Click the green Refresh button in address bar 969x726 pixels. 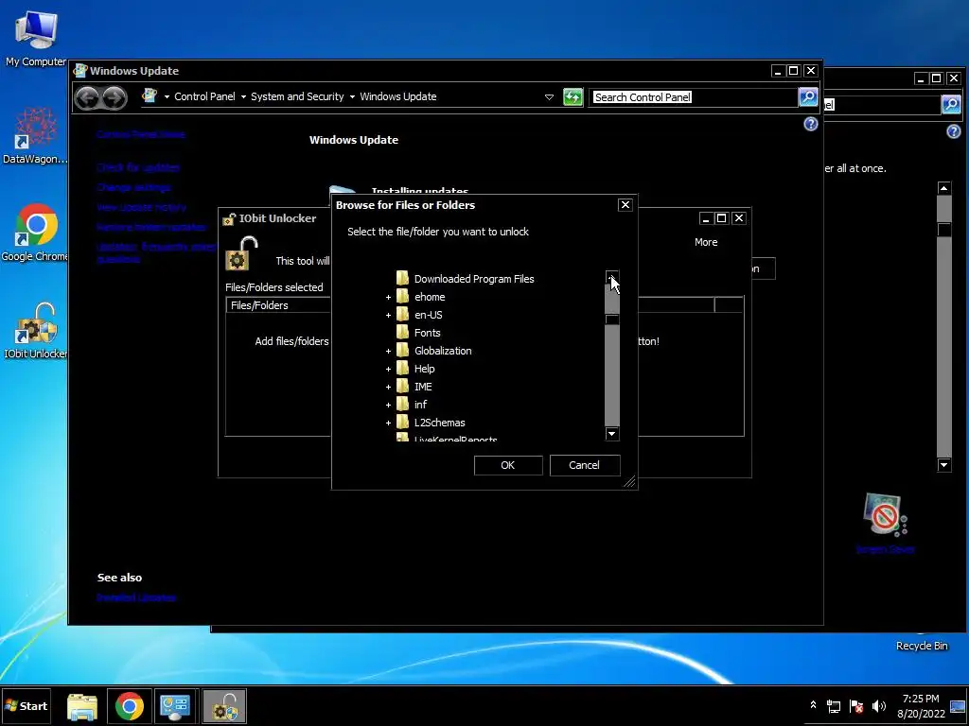coord(573,97)
